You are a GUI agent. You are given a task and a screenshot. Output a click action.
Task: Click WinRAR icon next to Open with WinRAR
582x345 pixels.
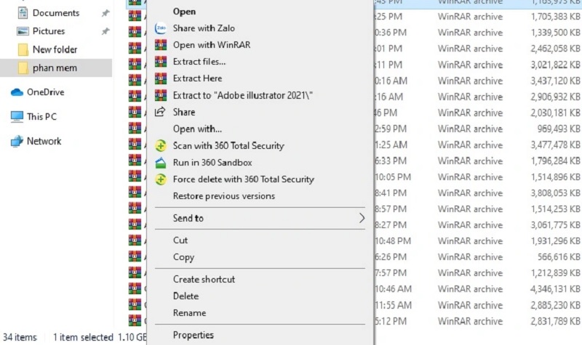click(x=161, y=45)
